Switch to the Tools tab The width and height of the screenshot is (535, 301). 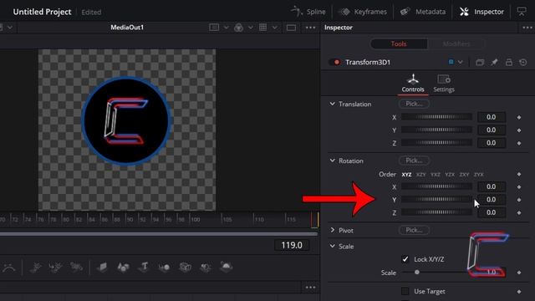399,43
